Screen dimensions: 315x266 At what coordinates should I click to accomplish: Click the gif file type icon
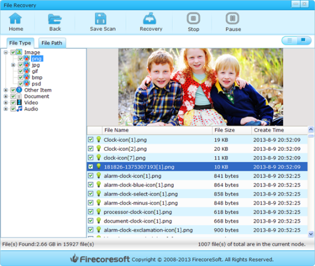click(27, 71)
